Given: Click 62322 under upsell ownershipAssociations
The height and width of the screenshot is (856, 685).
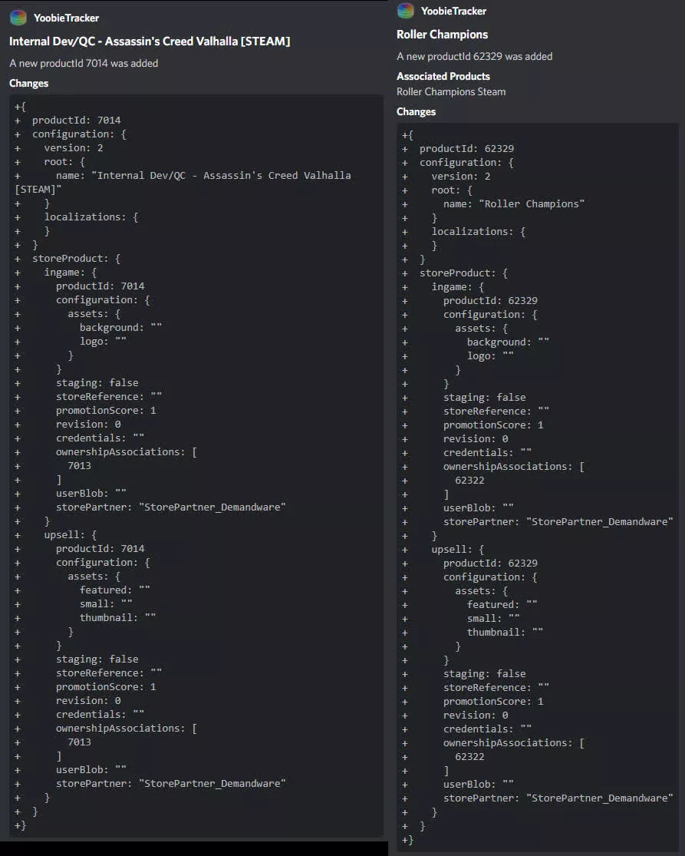Looking at the screenshot, I should click(x=469, y=757).
